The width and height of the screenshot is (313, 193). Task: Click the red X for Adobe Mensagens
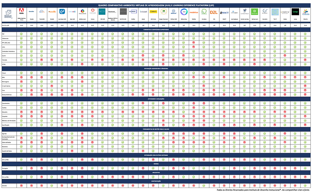(x=21, y=82)
